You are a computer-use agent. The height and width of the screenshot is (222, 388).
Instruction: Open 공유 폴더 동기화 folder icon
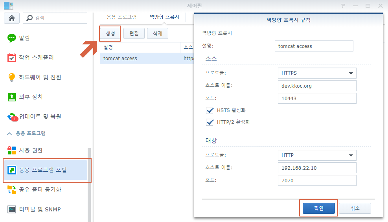[x=12, y=190]
